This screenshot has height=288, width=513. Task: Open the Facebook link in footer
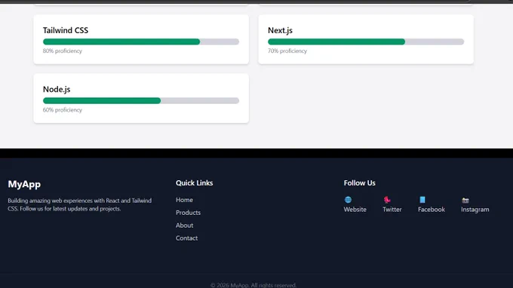[432, 210]
